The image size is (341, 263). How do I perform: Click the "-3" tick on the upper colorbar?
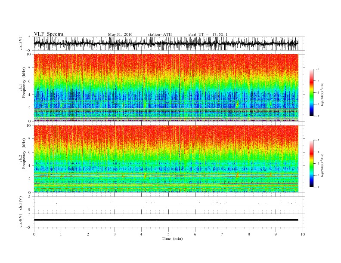pyautogui.click(x=318, y=69)
